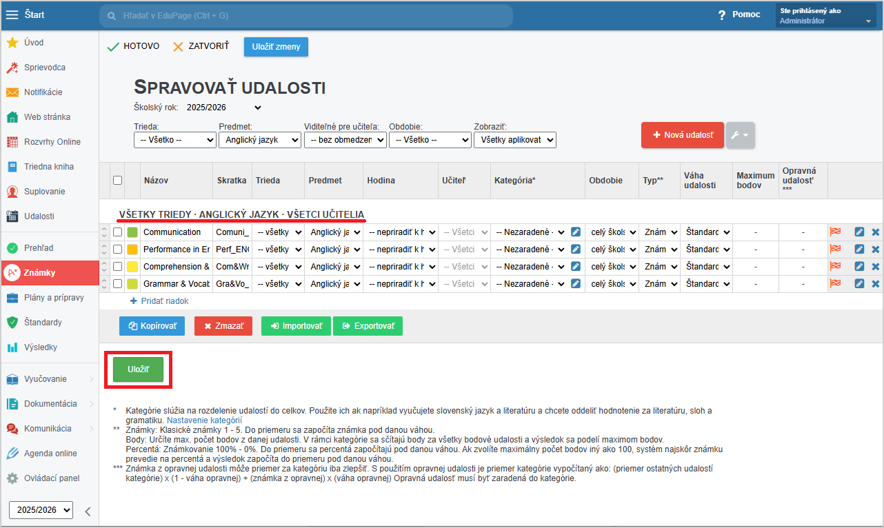Delete the Performance event with X icon
The image size is (884, 528).
click(876, 250)
